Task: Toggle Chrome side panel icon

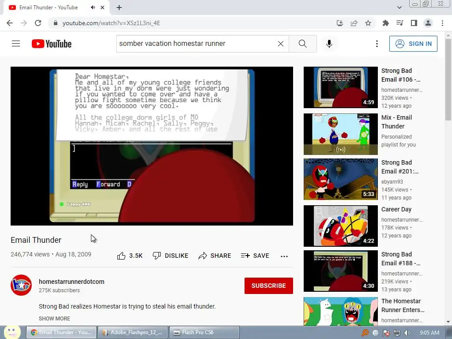Action: click(414, 23)
